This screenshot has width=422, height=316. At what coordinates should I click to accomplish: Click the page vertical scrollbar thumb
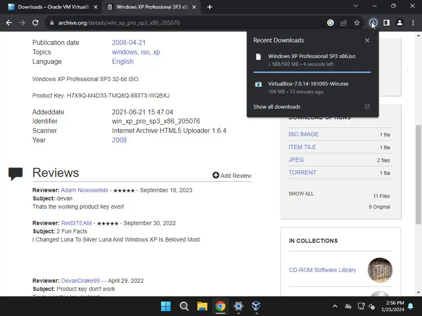coord(418,174)
